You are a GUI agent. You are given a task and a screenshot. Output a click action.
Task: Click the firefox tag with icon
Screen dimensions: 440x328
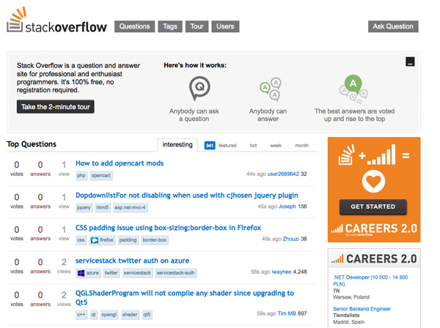pos(102,240)
